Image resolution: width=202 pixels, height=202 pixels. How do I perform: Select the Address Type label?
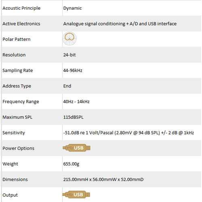pyautogui.click(x=17, y=86)
